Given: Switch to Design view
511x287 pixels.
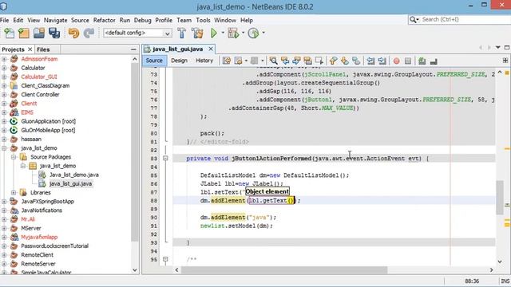Looking at the screenshot, I should coord(179,61).
